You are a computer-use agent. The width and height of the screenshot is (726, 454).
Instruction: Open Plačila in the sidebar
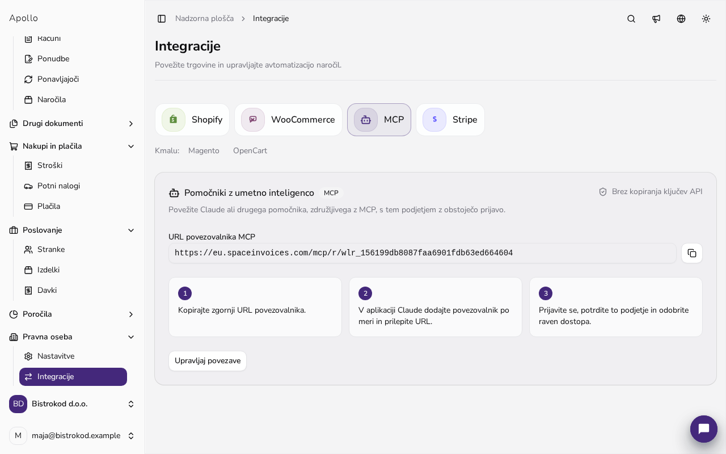[73, 207]
